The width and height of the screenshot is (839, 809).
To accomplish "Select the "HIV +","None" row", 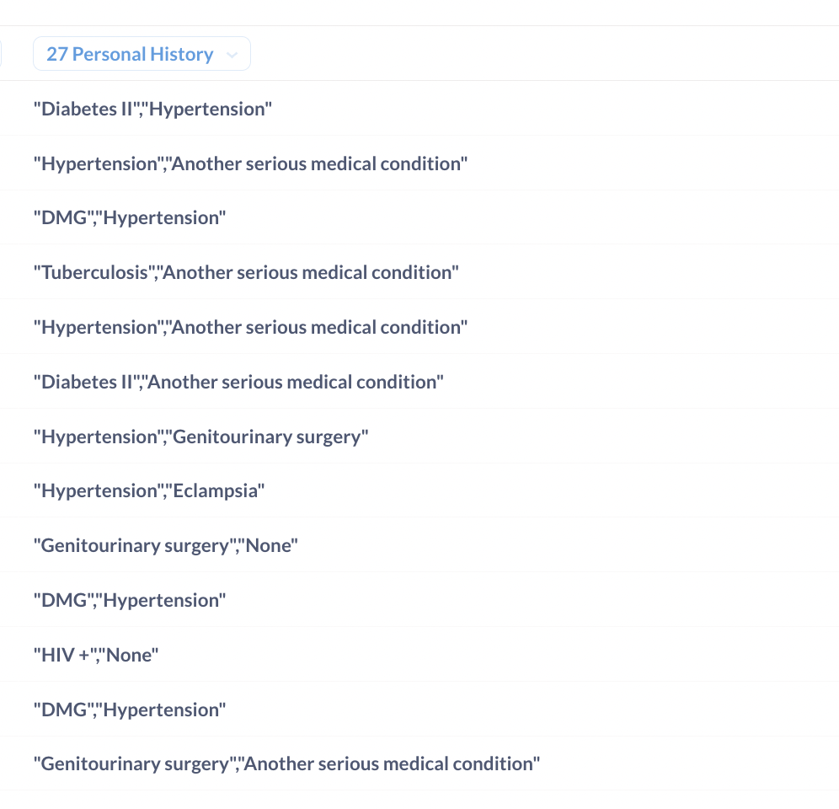I will click(x=96, y=655).
